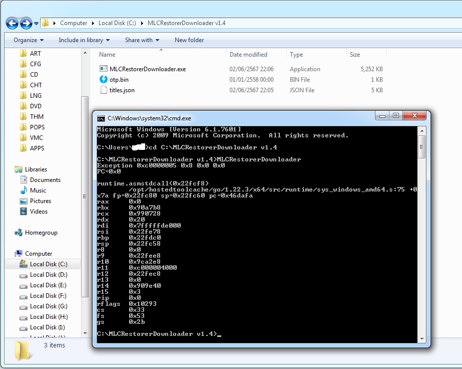The width and height of the screenshot is (462, 369).
Task: Open the APPS folder in the navigation pane
Action: click(37, 148)
